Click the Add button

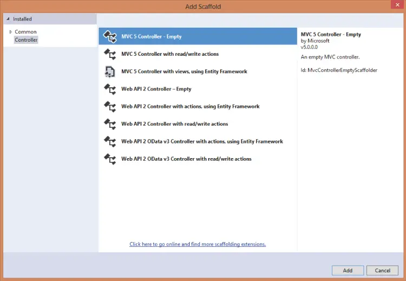click(x=348, y=270)
